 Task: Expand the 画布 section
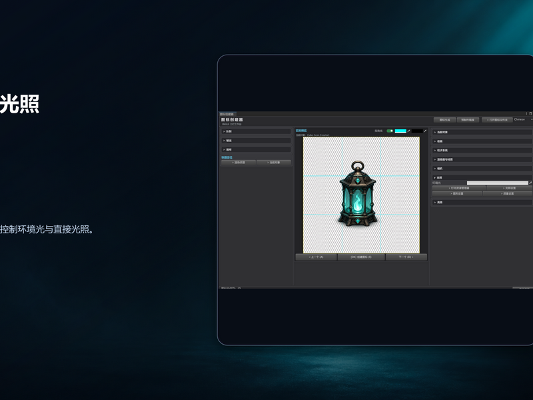tap(256, 149)
